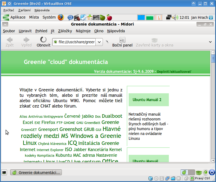
Task: Open the Červené jablko topic link
Action: tap(79, 116)
